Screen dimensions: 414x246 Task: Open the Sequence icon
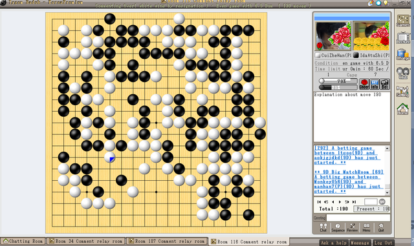click(x=338, y=227)
